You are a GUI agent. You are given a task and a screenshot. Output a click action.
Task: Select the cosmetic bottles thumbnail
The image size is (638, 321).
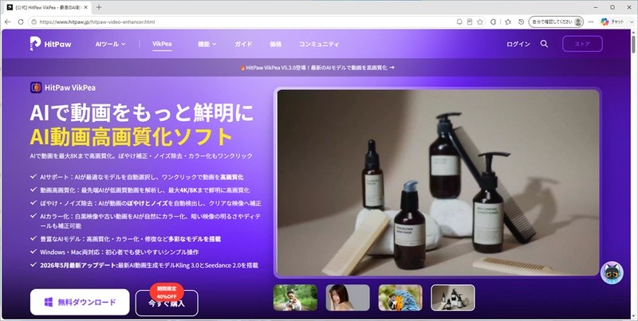point(453,297)
